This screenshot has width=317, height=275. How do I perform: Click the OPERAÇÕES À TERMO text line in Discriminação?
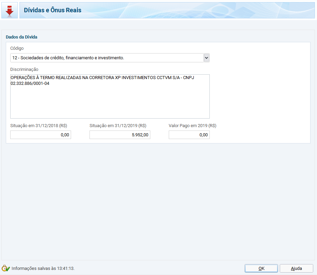pos(102,78)
